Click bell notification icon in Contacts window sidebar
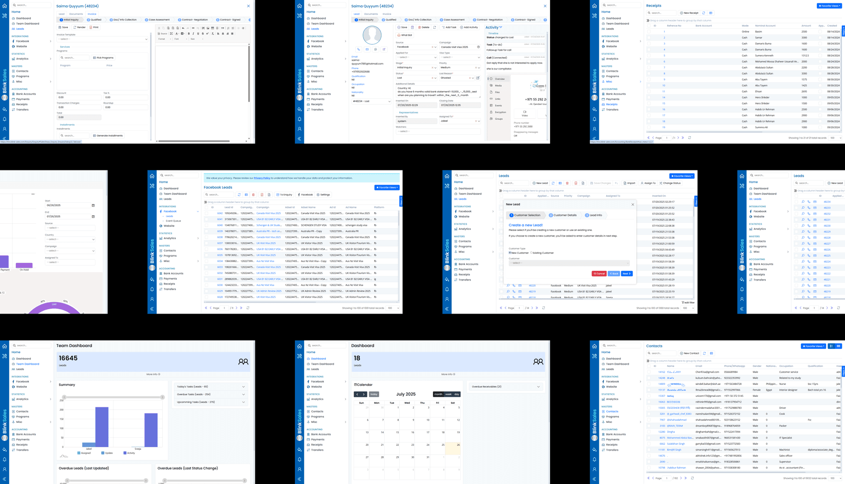The width and height of the screenshot is (845, 484). pyautogui.click(x=595, y=459)
